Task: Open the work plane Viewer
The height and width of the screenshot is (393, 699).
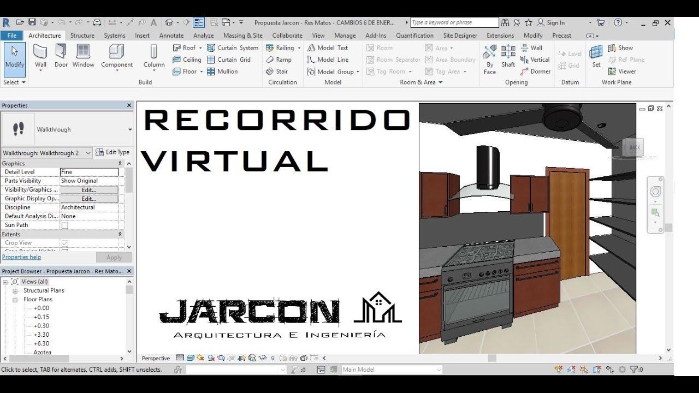Action: [622, 72]
